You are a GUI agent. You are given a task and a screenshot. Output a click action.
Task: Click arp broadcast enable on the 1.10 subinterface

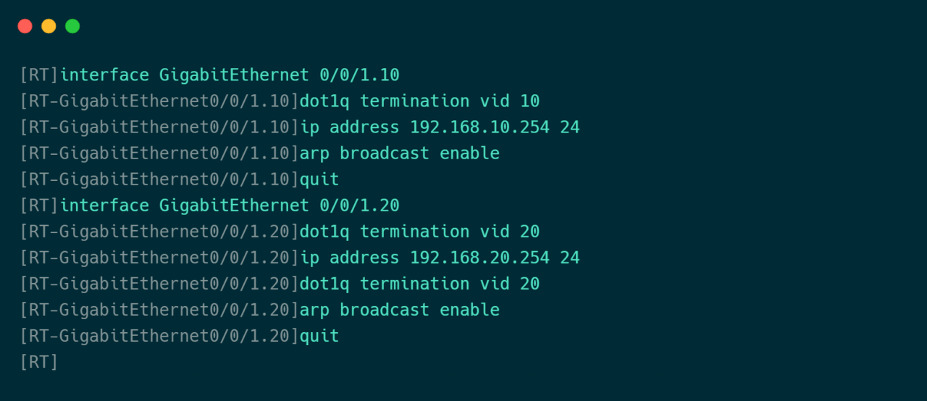click(x=400, y=153)
